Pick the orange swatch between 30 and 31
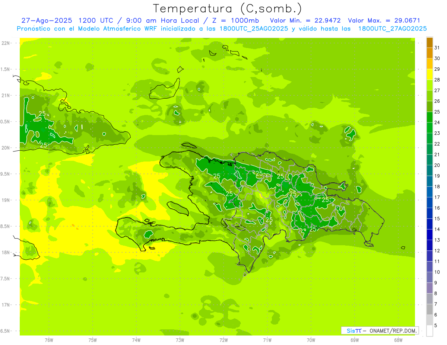 [x=429, y=53]
